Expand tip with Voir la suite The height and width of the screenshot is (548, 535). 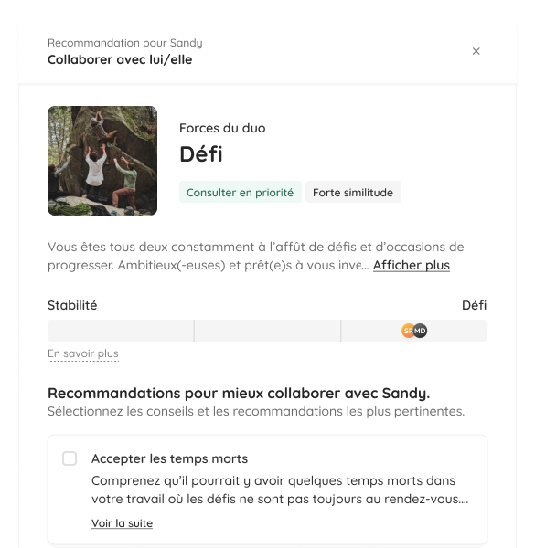[123, 523]
